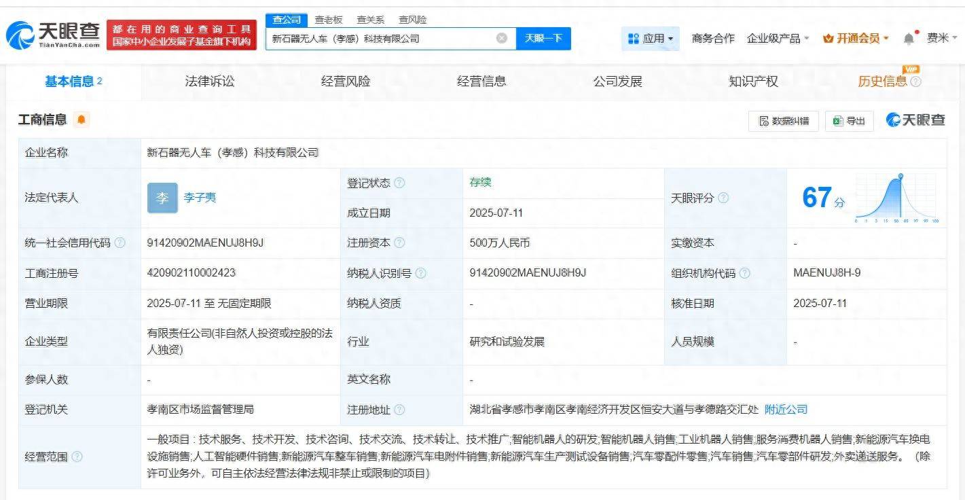The image size is (965, 500).
Task: Click the 存续 status value
Action: pos(480,182)
